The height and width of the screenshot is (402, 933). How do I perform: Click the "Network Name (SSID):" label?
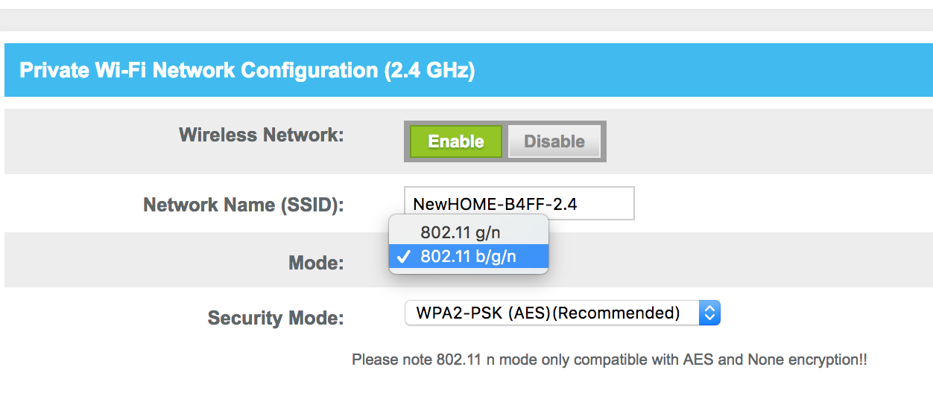(243, 205)
